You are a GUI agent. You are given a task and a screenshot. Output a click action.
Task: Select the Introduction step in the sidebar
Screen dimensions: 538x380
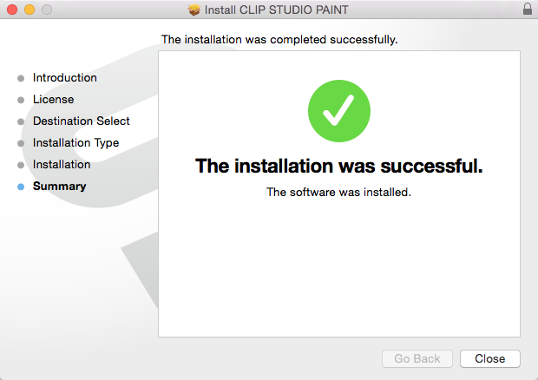(65, 78)
